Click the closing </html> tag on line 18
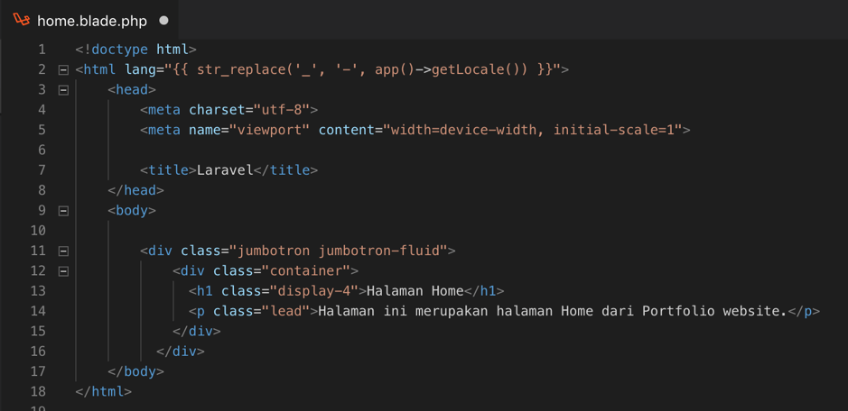Viewport: 848px width, 411px height. 103,391
